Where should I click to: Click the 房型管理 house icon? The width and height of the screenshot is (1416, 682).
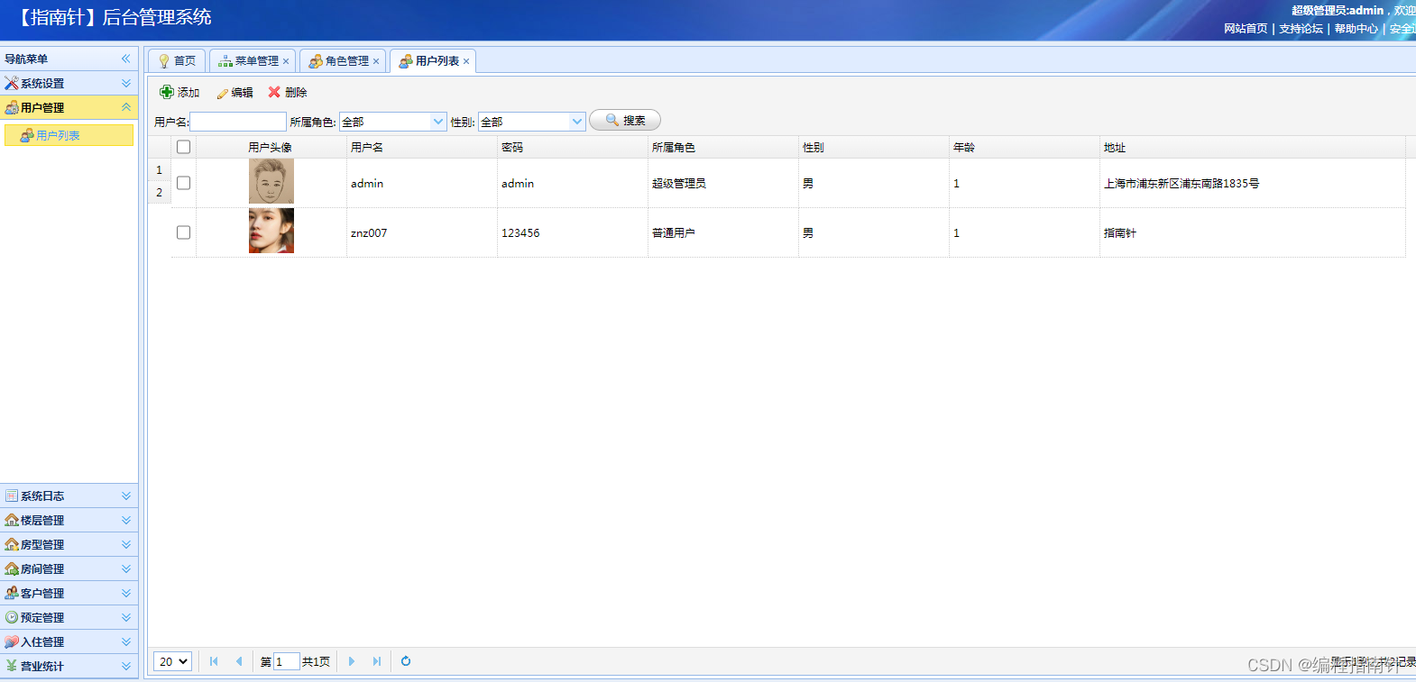12,544
